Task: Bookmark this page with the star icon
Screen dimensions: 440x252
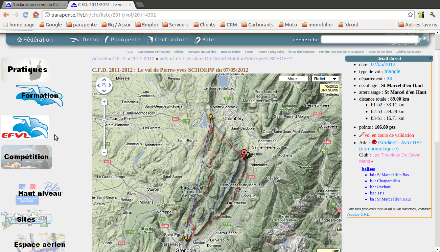Action: [x=410, y=15]
